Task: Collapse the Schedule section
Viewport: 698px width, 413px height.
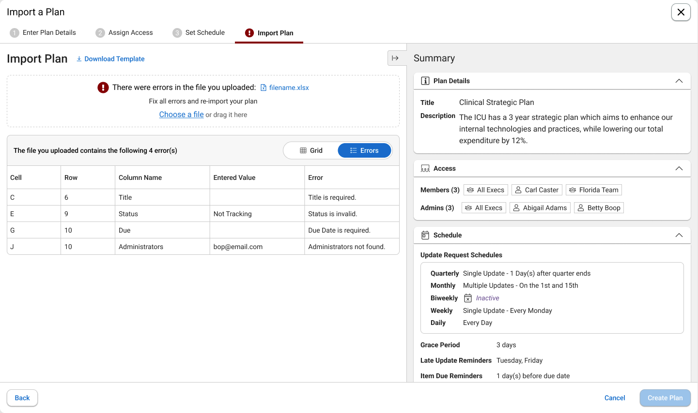Action: pos(679,235)
